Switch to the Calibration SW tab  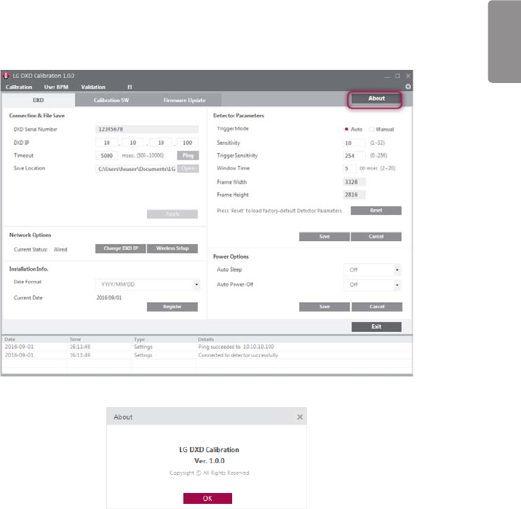pos(111,100)
